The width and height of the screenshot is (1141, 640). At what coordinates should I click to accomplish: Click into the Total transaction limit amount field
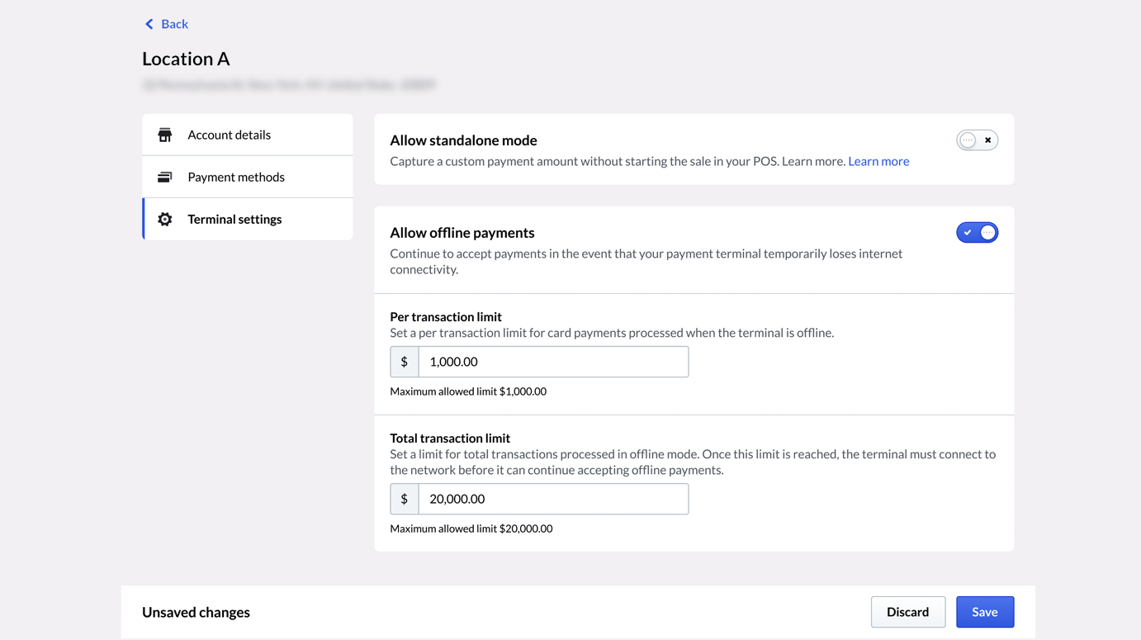pyautogui.click(x=553, y=499)
